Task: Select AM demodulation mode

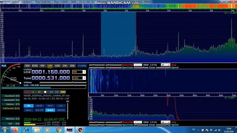Action: 27,66
